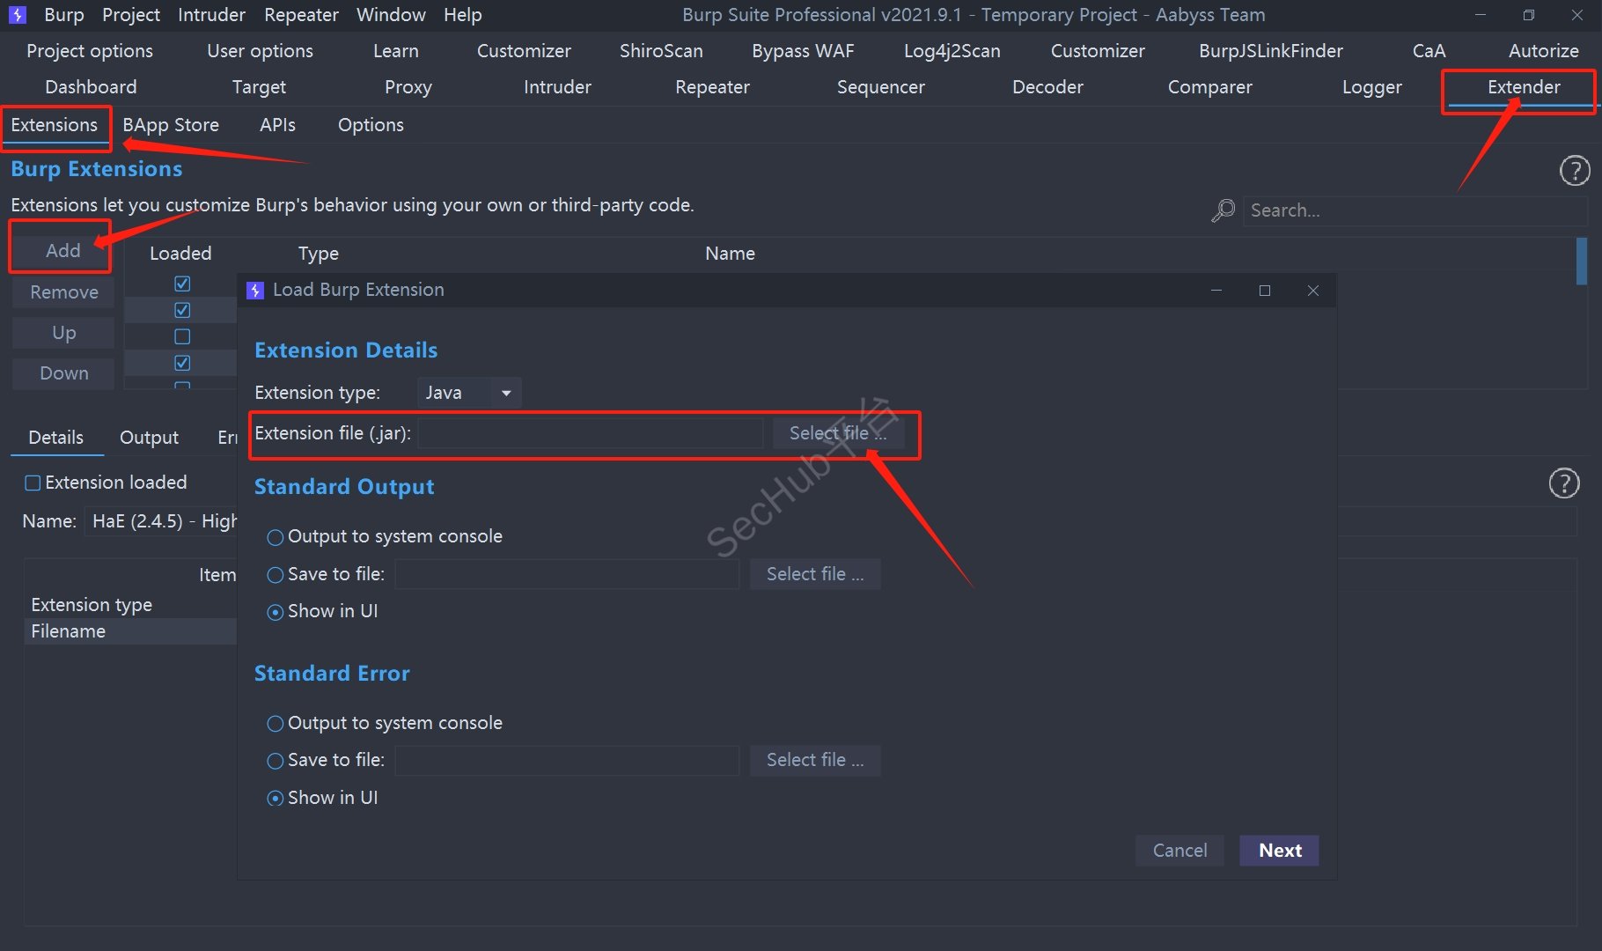Switch to the BApp Store tab
Screen dimensions: 1602x951
171,125
